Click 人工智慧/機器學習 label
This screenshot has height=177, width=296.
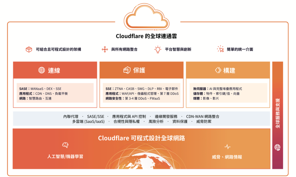65,156
